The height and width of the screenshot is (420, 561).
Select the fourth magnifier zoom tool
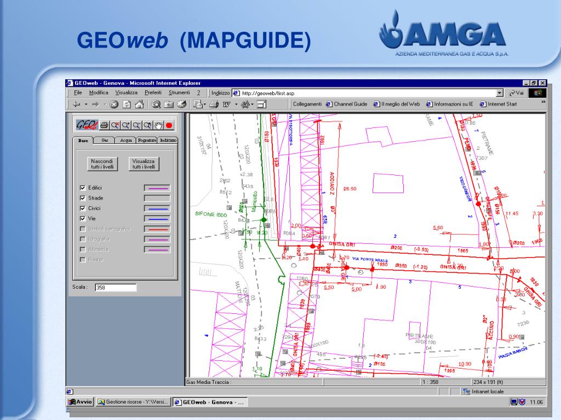click(147, 125)
